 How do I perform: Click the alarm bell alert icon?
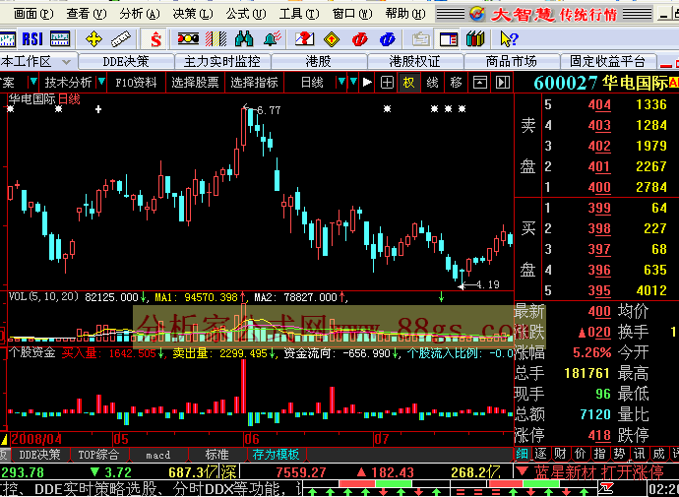(x=273, y=39)
